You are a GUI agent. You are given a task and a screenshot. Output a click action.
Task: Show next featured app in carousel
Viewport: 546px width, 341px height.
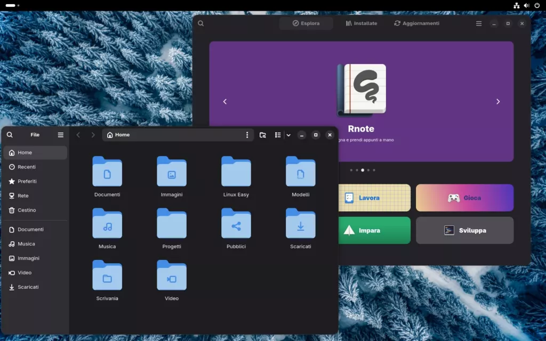498,102
